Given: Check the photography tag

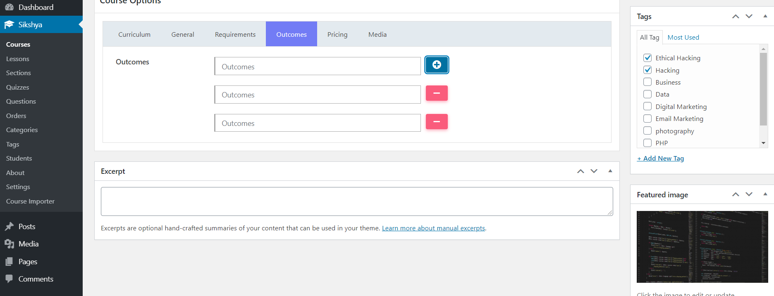Looking at the screenshot, I should (x=647, y=130).
